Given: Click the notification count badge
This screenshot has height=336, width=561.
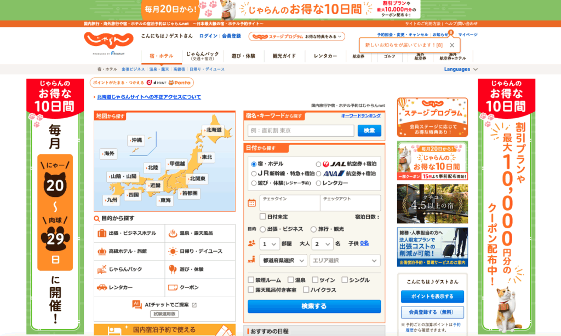Looking at the screenshot, I should (451, 32).
